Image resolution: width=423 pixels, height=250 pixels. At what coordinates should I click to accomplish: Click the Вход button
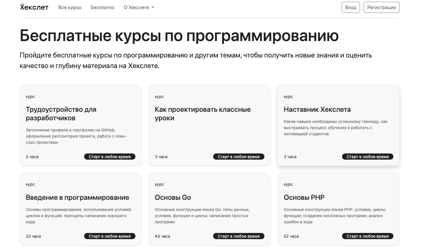(x=351, y=7)
